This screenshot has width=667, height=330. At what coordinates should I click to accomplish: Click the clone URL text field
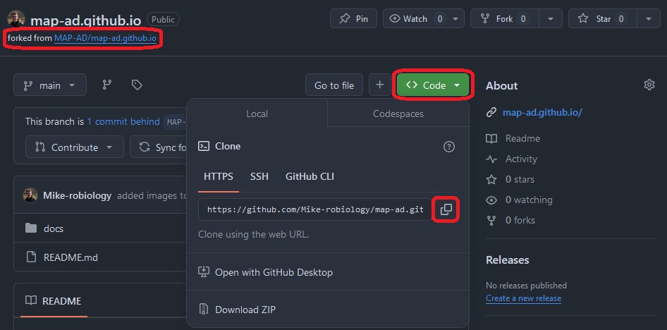point(315,209)
